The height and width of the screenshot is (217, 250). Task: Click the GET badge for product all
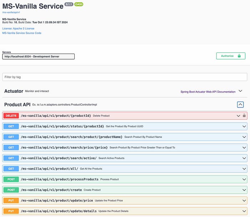coord(11,169)
